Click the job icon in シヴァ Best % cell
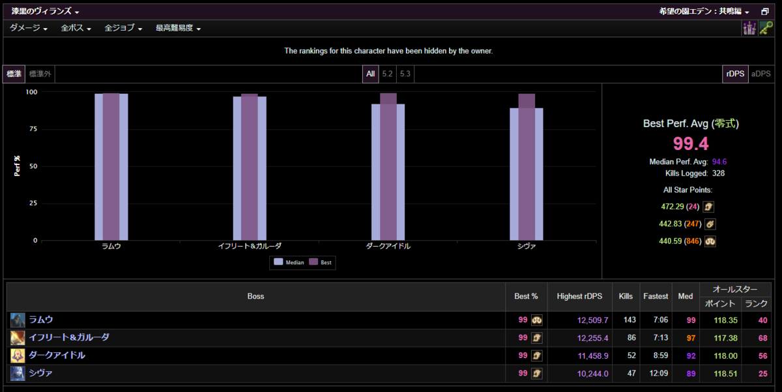This screenshot has height=392, width=782. pyautogui.click(x=537, y=373)
